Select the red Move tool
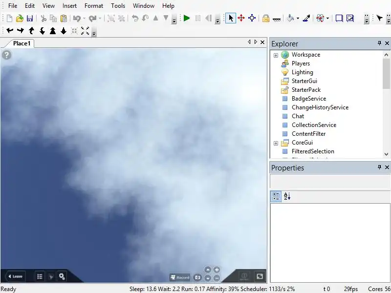The width and height of the screenshot is (391, 293). (241, 18)
